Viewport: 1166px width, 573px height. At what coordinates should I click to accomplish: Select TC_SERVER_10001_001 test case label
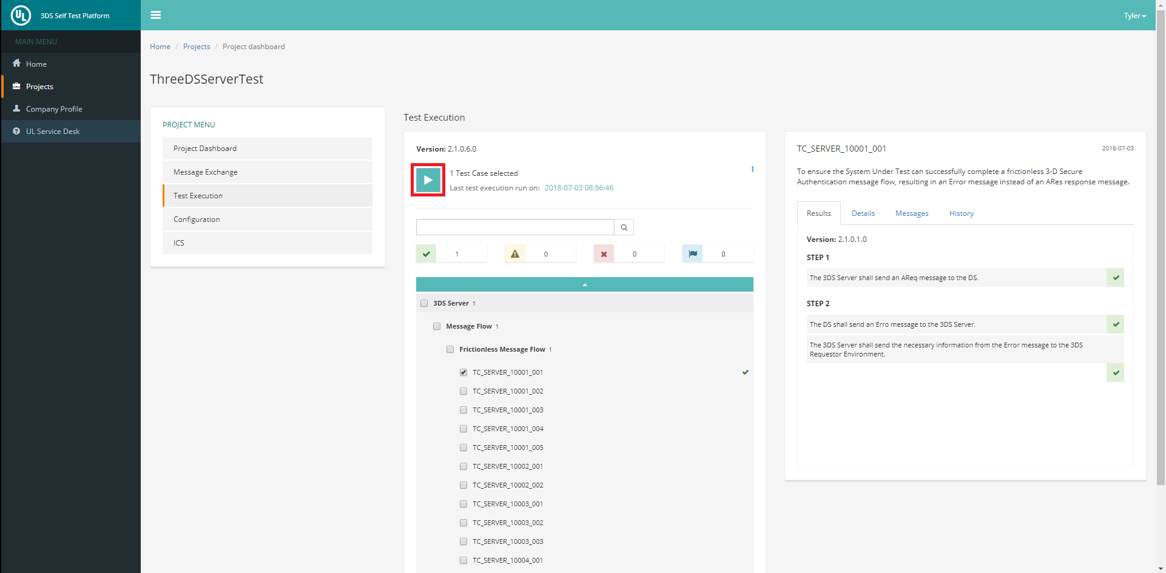coord(508,372)
